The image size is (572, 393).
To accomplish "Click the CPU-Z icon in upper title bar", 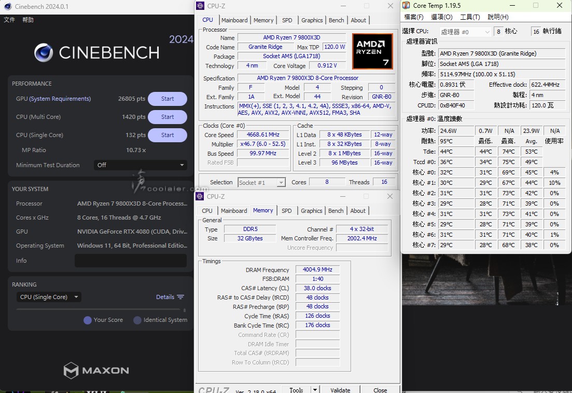I will (x=201, y=6).
